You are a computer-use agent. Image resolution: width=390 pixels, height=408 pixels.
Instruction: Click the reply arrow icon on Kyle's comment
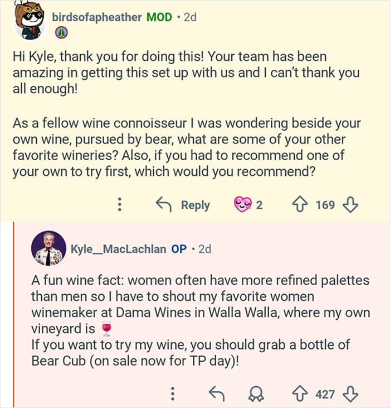(x=216, y=395)
